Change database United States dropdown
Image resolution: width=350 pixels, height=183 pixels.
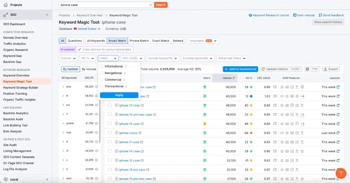click(x=87, y=29)
